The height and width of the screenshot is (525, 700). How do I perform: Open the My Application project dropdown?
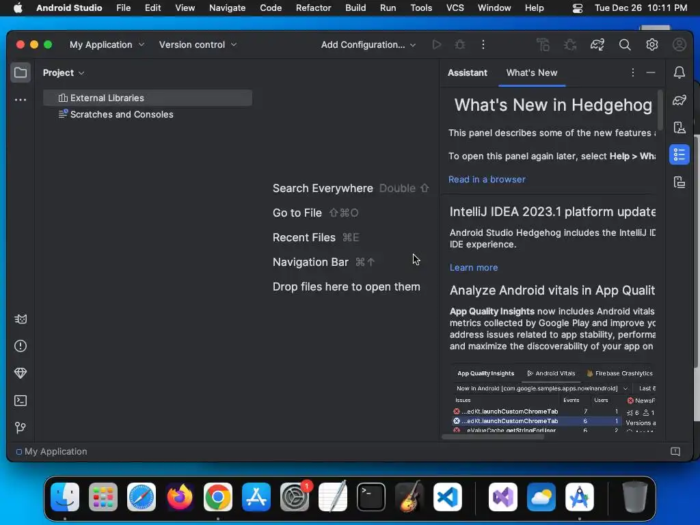[x=107, y=44]
